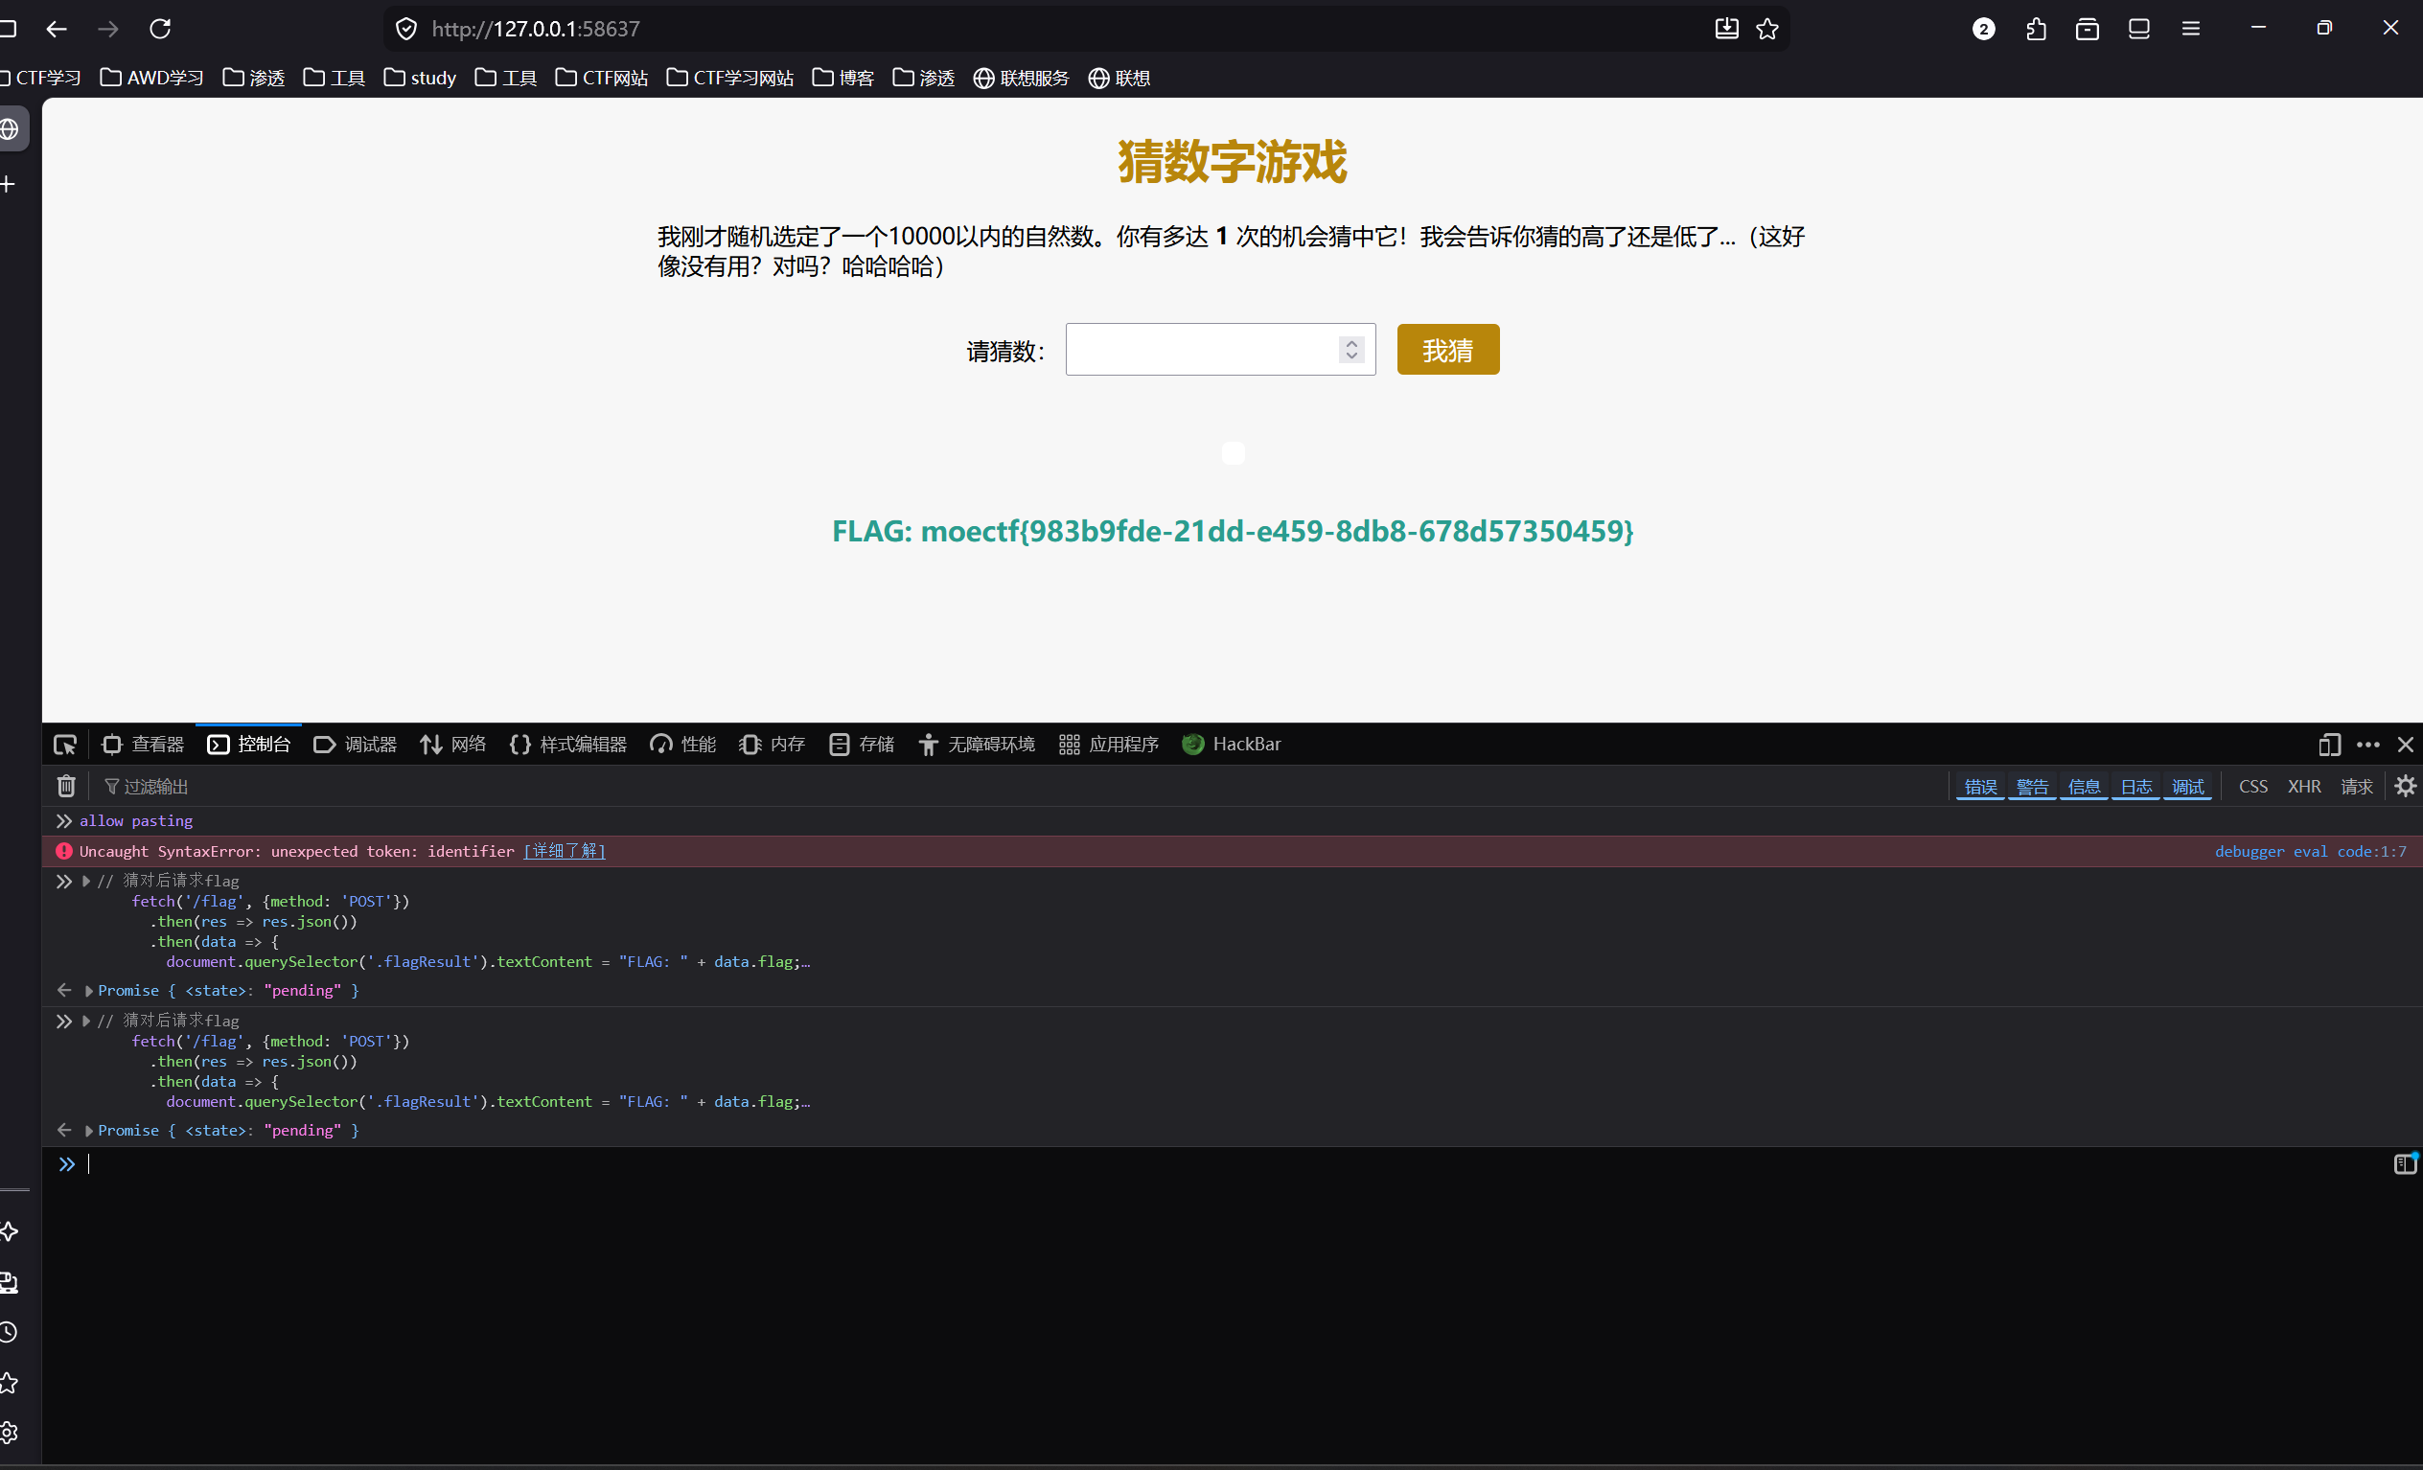Switch to the 调试器 debugger tab
The image size is (2423, 1470).
(x=355, y=745)
